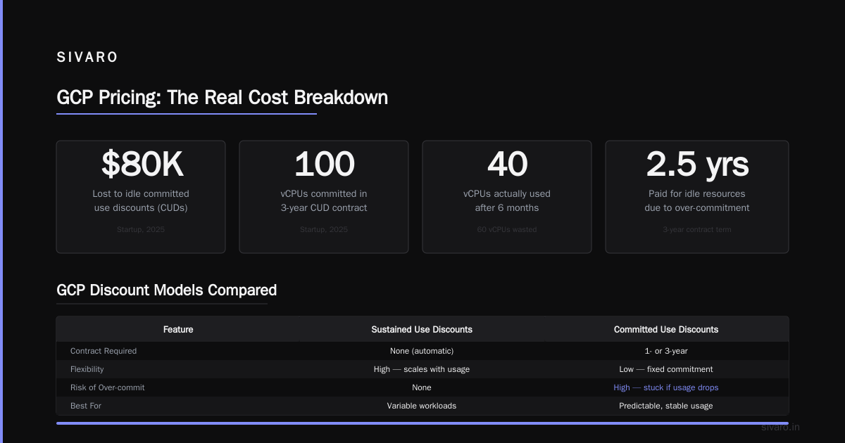Select the 'GCP Pricing: The Real Cost Breakdown' title
This screenshot has height=443, width=845.
pos(222,97)
